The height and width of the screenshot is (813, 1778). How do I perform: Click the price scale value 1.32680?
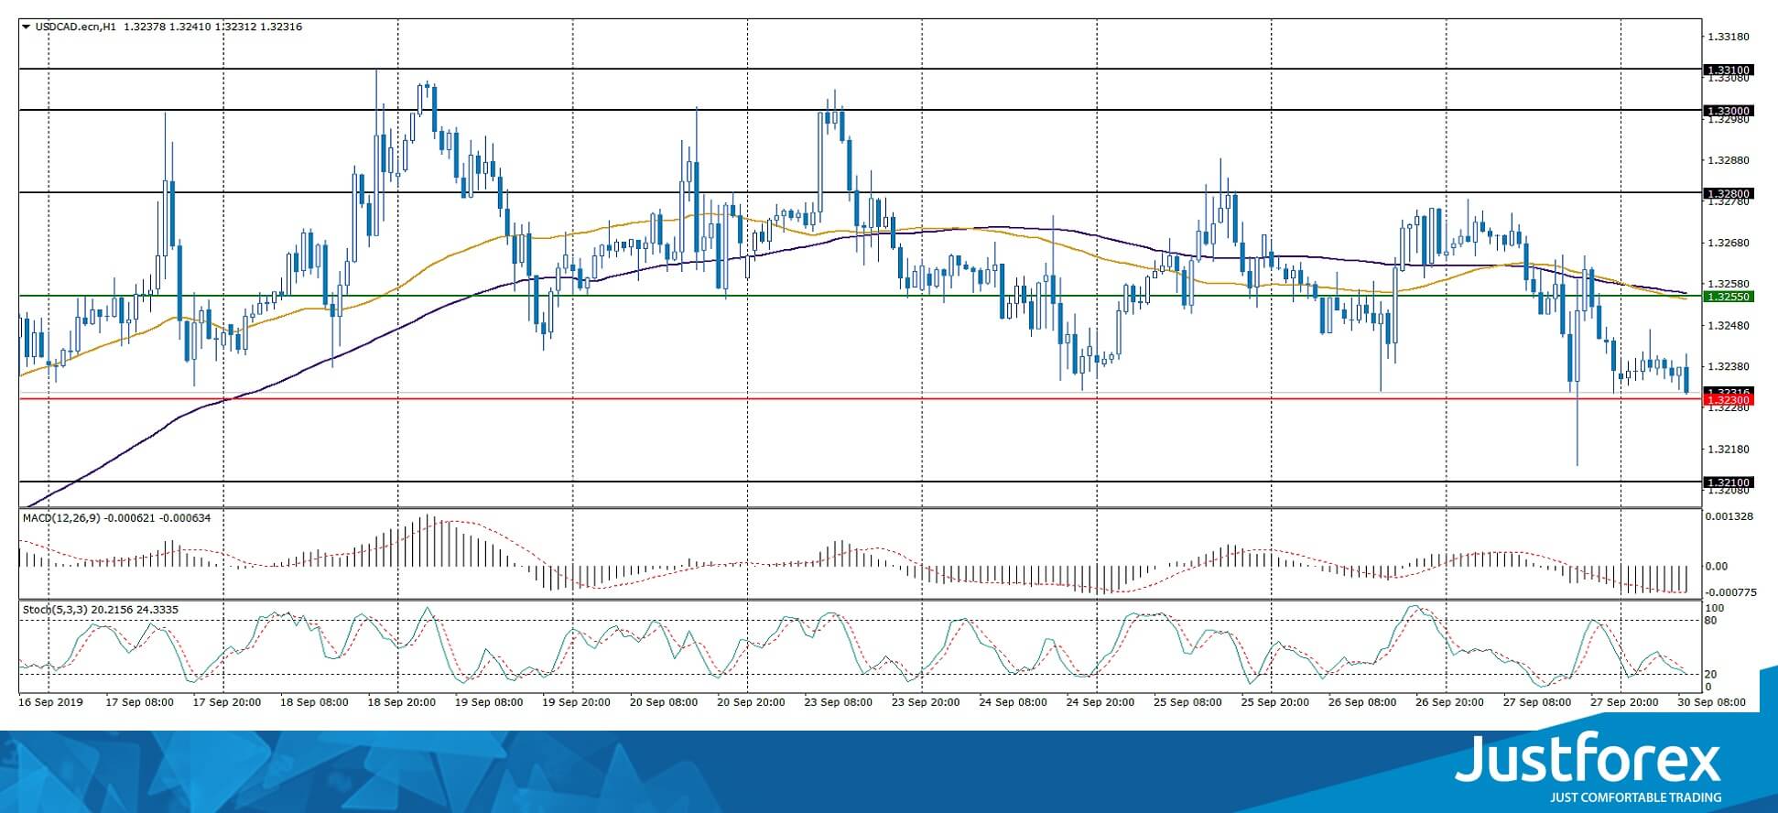point(1729,243)
